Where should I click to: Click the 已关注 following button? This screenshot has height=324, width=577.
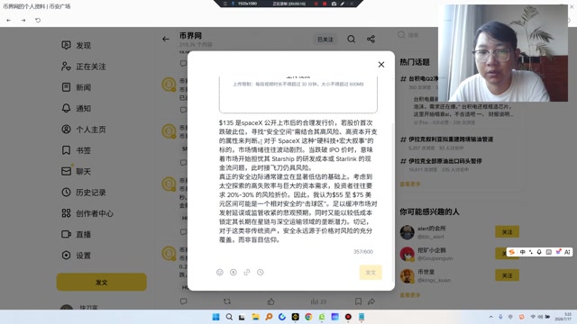325,40
